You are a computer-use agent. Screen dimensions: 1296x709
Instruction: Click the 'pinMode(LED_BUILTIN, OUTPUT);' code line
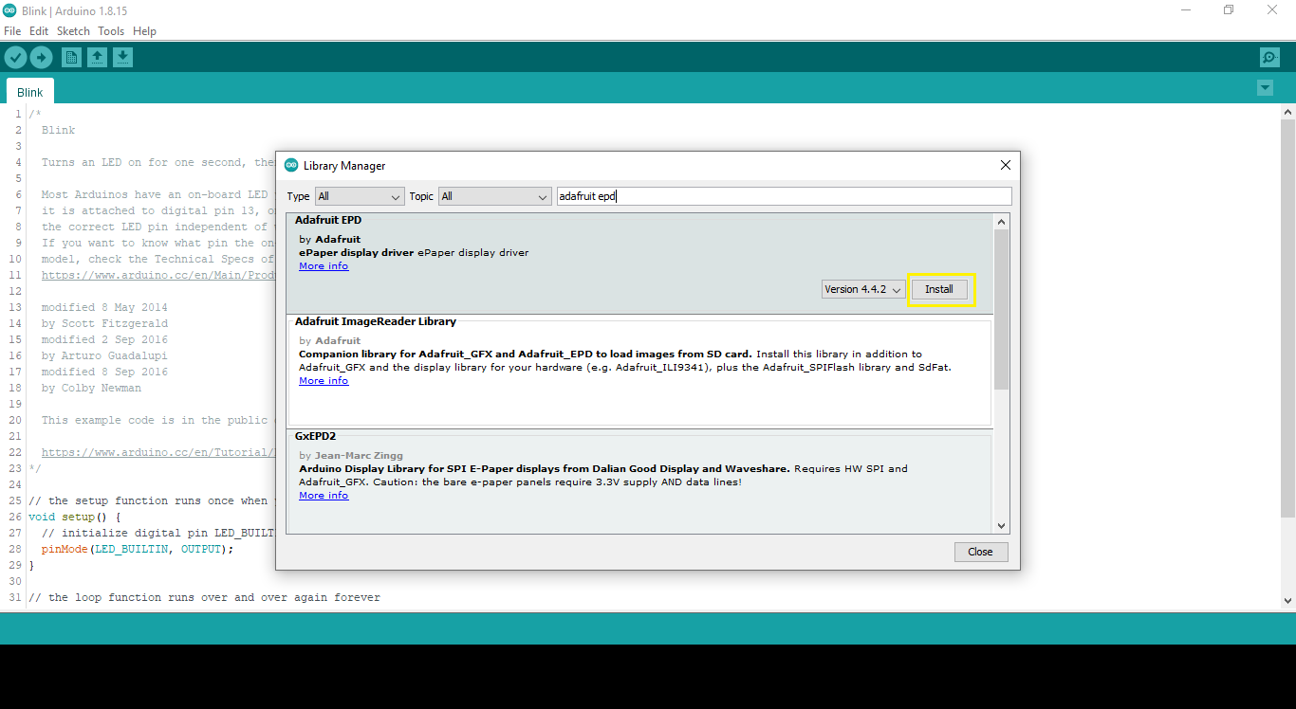coord(137,549)
